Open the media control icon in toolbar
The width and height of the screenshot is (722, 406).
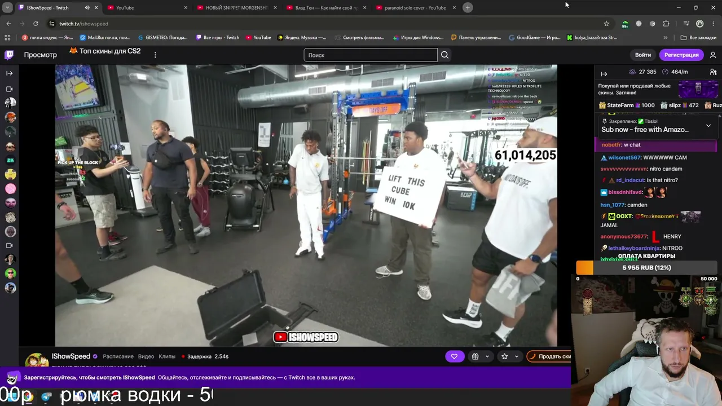coord(686,24)
